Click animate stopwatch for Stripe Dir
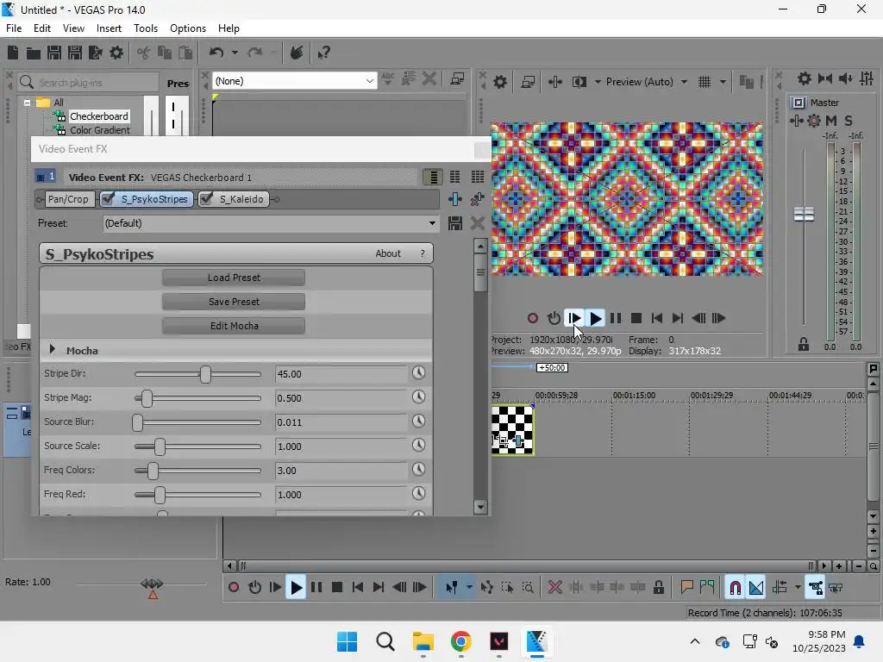The width and height of the screenshot is (883, 662). [418, 373]
